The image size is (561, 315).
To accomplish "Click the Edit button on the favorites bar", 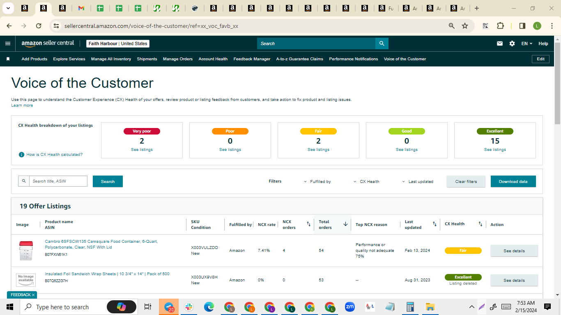I will 541,59.
